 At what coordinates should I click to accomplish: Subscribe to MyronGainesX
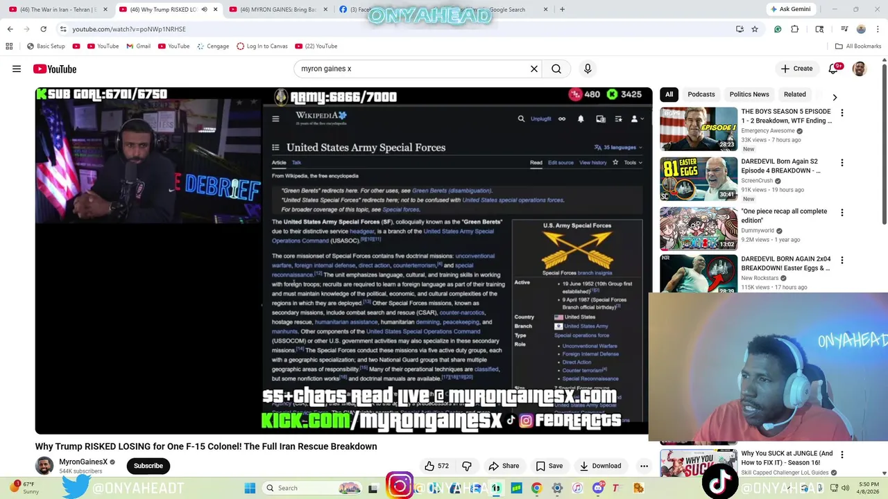point(148,466)
